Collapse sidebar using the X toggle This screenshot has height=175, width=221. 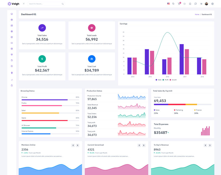pyautogui.click(x=23, y=4)
